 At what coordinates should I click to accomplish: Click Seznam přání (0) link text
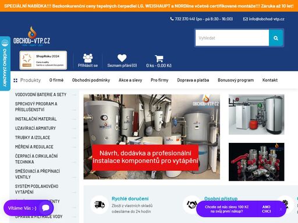(122, 66)
